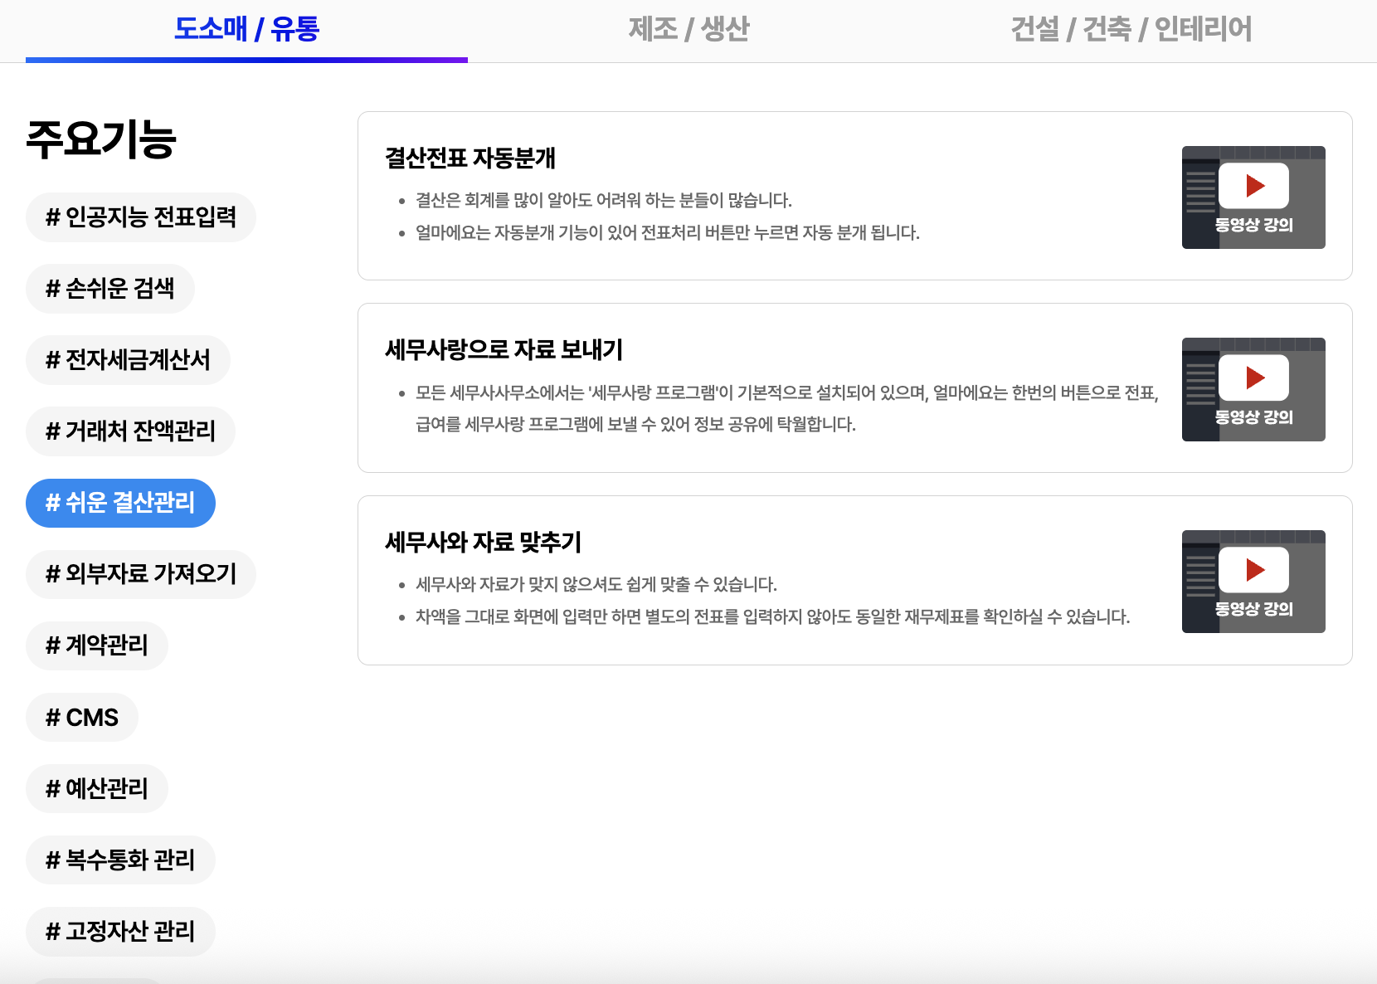Screen dimensions: 1377x984
Task: Select the # 인공지능 전표입력 feature tag
Action: 140,217
